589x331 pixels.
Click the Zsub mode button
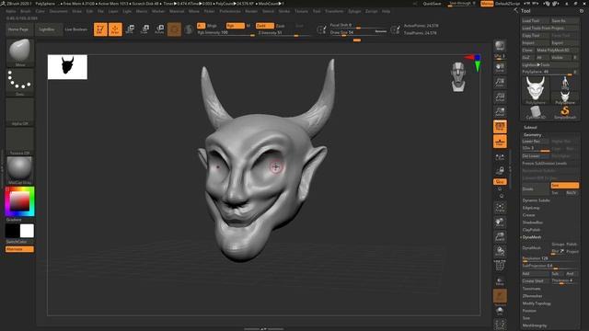coord(281,26)
